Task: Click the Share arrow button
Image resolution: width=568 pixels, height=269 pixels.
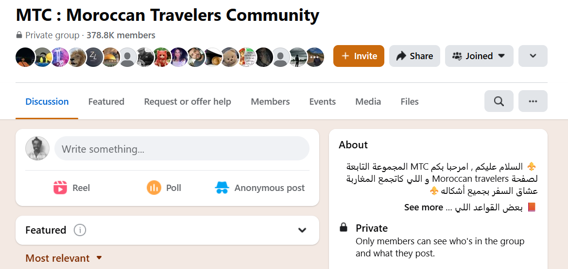Action: click(x=414, y=56)
